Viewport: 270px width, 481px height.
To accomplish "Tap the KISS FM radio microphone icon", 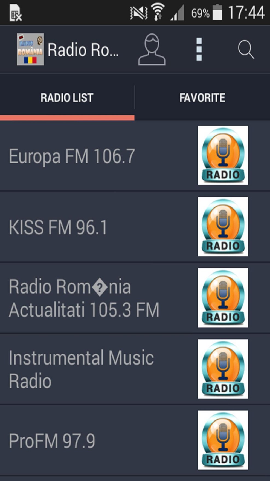I will pyautogui.click(x=223, y=226).
